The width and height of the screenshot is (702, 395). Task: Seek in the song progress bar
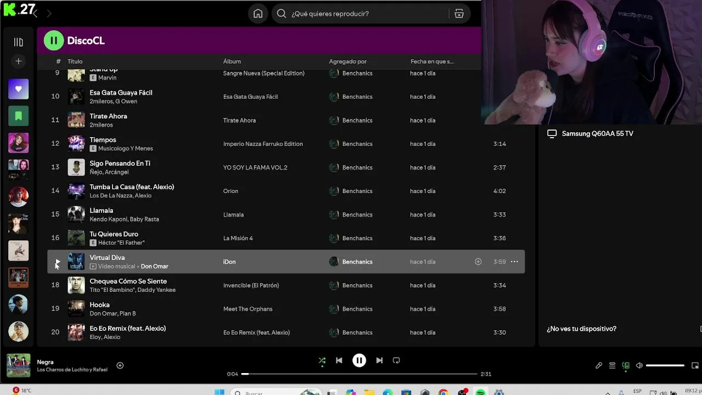pos(359,374)
